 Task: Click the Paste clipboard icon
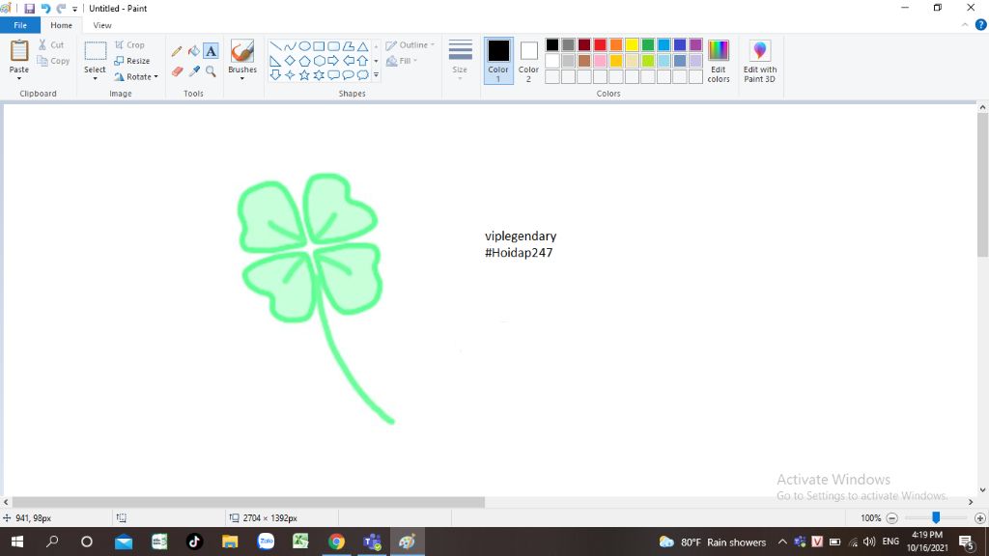point(19,51)
